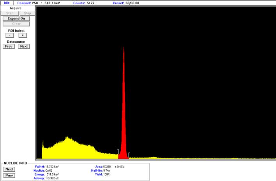Click the red 511 keV peak

click(124, 112)
